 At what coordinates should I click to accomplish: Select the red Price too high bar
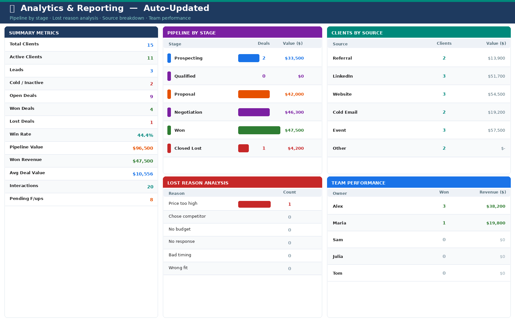click(x=254, y=204)
